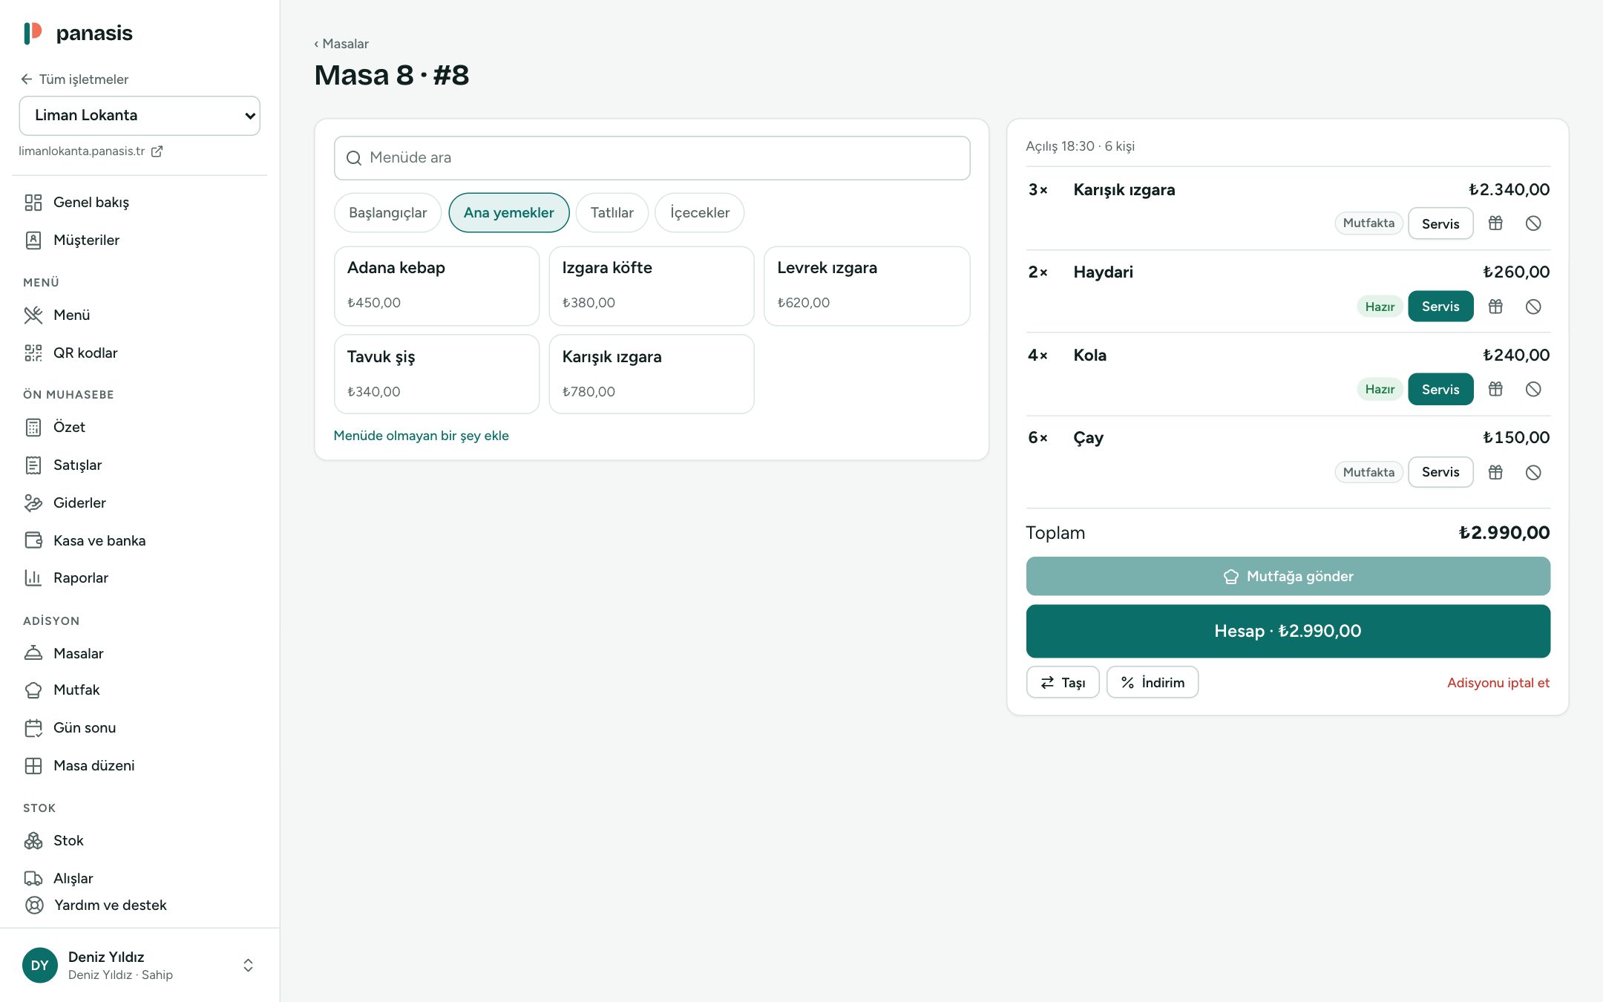Toggle Servis for Haydari
Viewport: 1603px width, 1002px height.
coord(1440,307)
